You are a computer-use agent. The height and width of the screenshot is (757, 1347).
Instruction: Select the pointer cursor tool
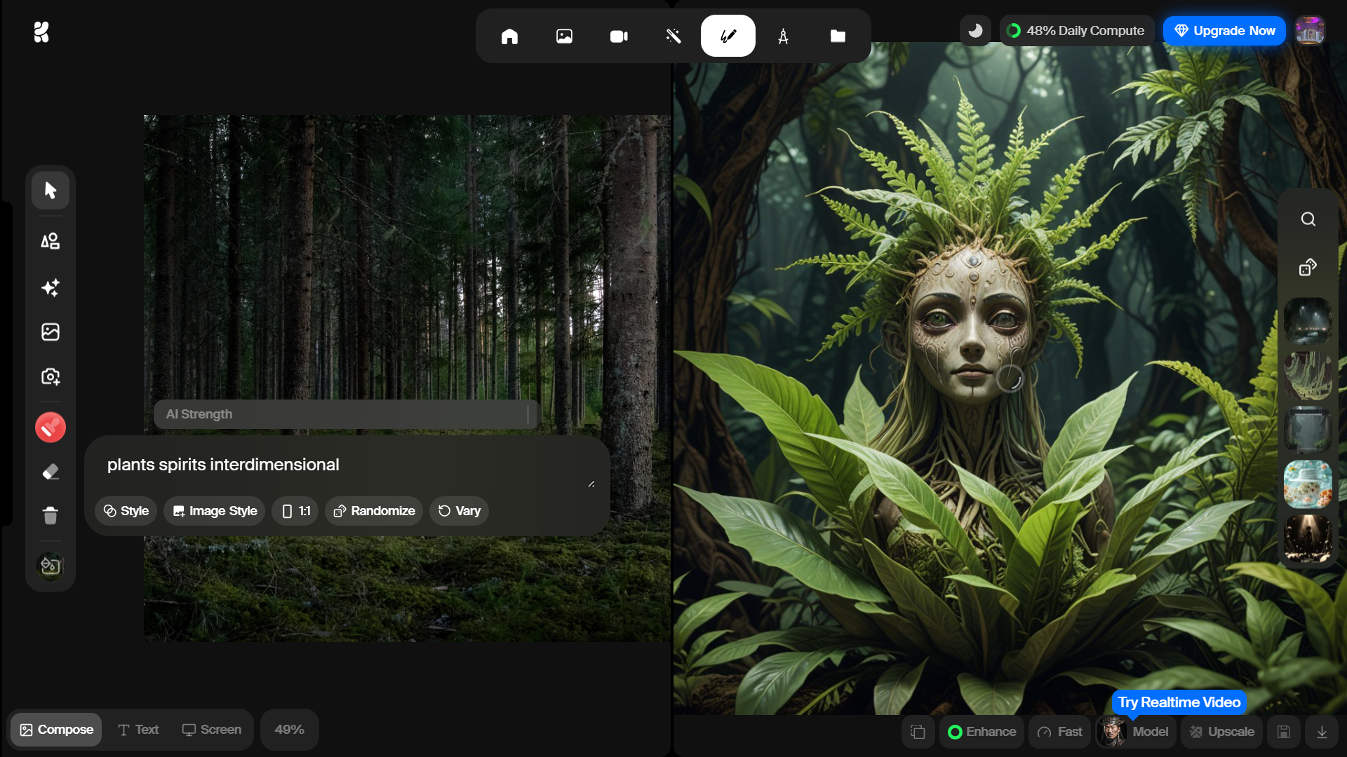50,191
